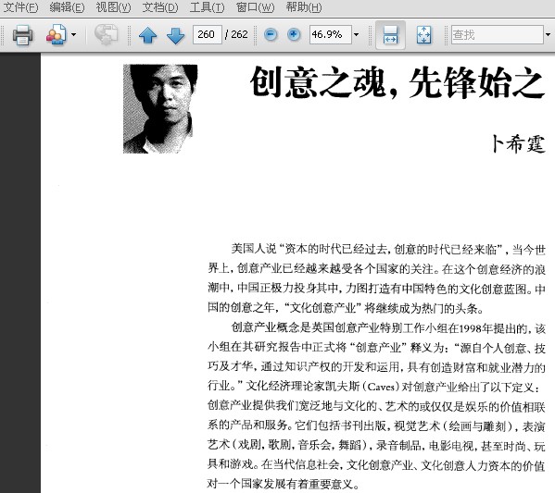Open the 帮助(H) menu
Screen dimensions: 555x493
[x=304, y=7]
